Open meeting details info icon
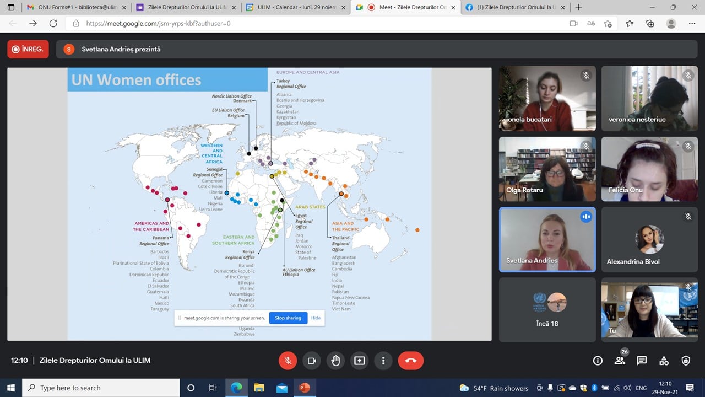 coord(598,361)
